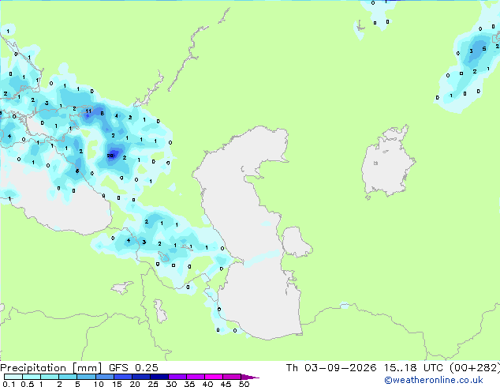Click the '0.1' legend scale value
The height and width of the screenshot is (387, 500).
point(9,384)
